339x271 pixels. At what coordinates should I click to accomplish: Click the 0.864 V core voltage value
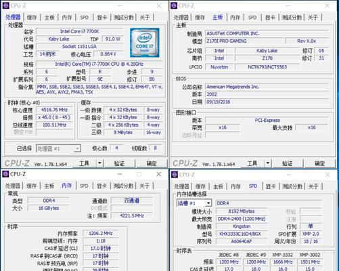tap(108, 54)
